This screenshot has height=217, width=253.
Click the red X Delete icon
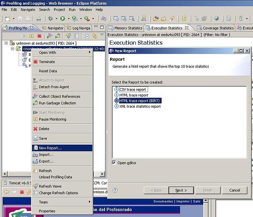pos(35,129)
